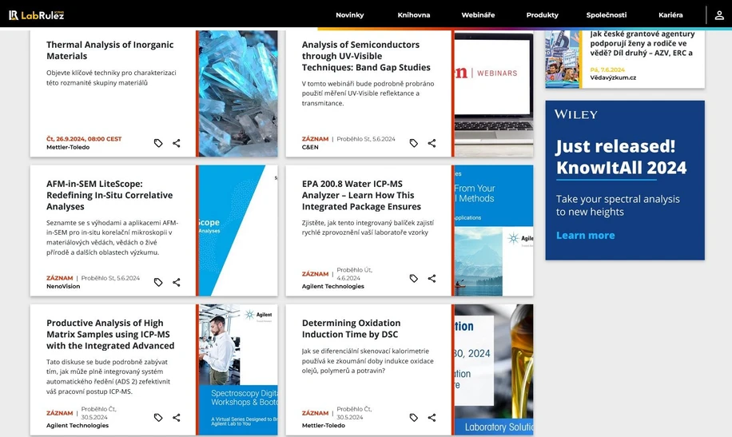Go to Webináře section
732x437 pixels.
click(x=478, y=15)
